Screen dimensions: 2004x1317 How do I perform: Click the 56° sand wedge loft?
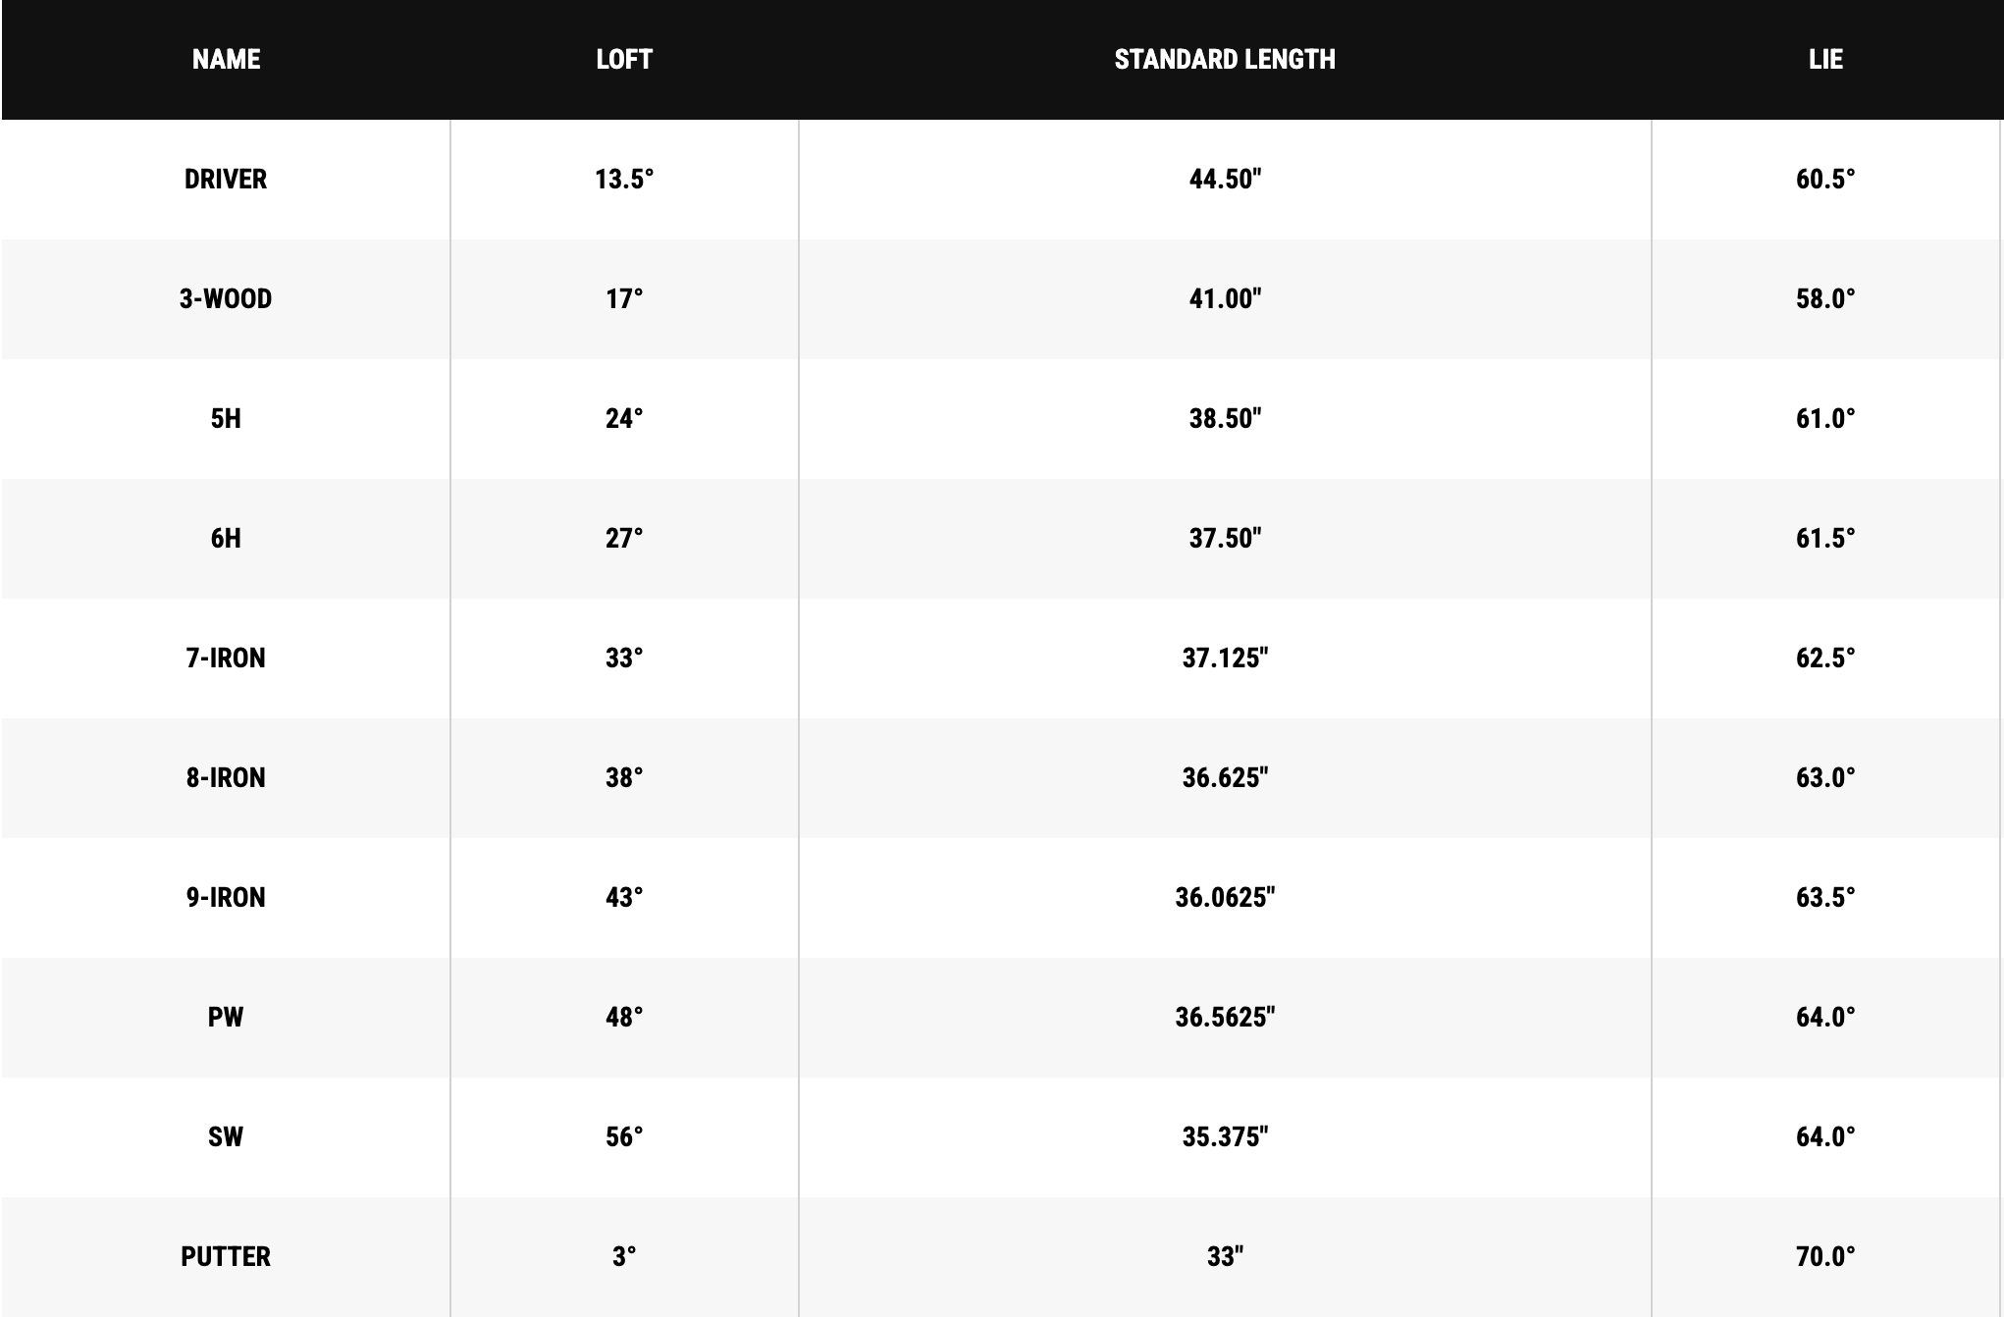pyautogui.click(x=624, y=1136)
